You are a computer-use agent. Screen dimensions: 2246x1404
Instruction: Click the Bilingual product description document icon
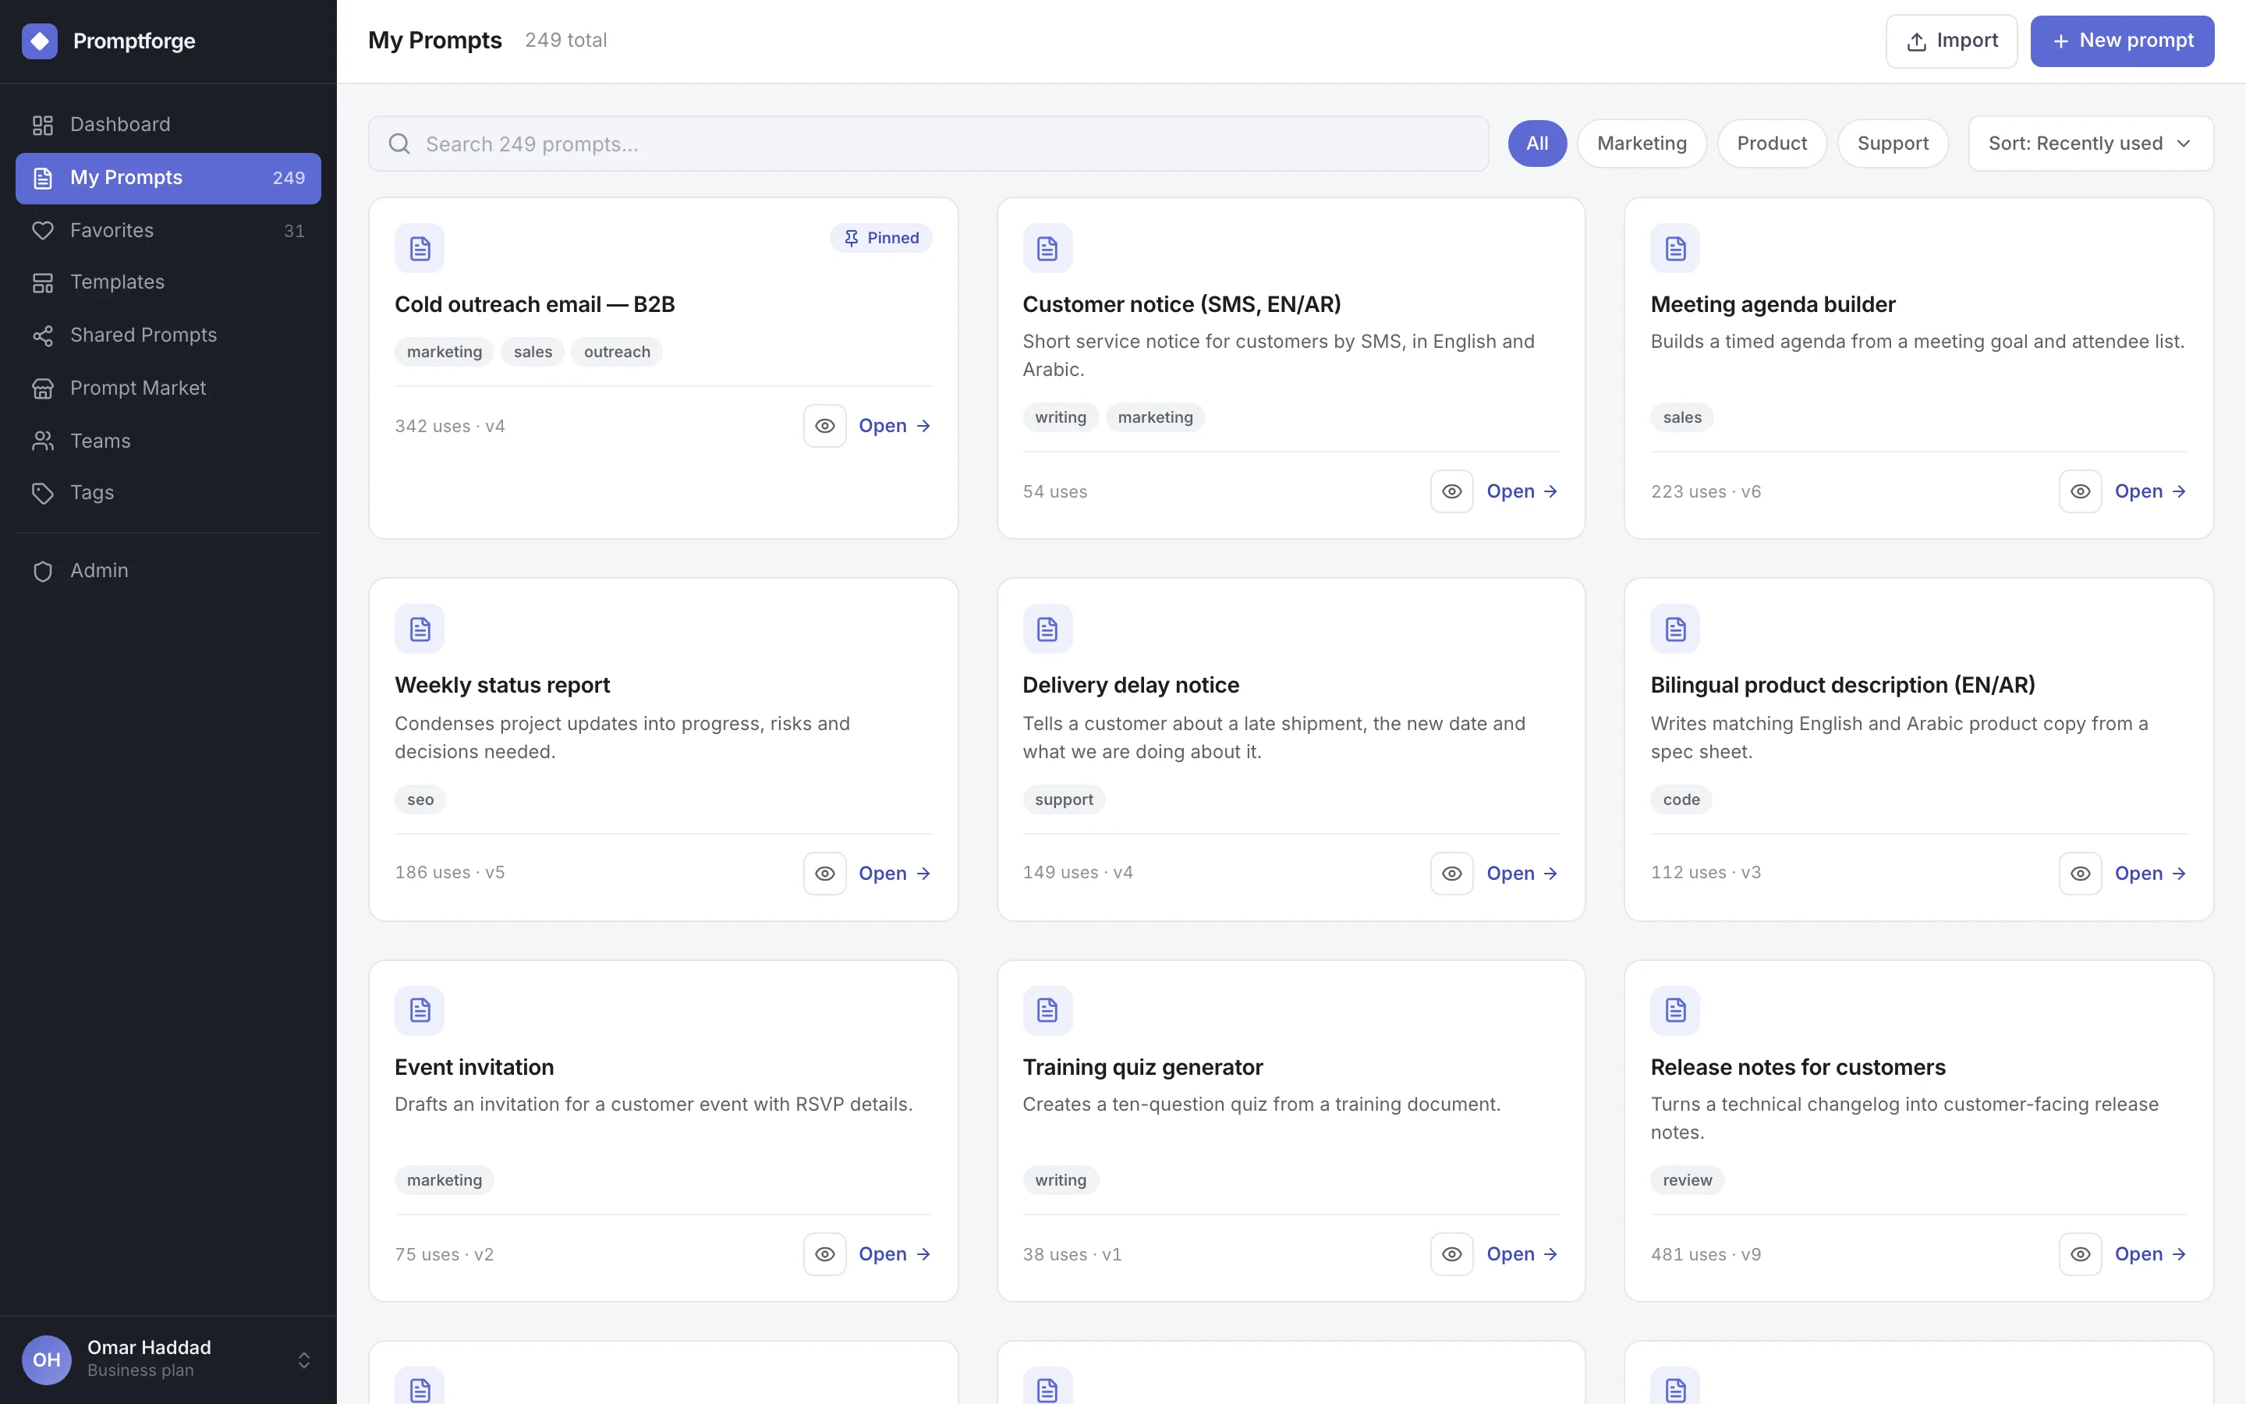point(1675,629)
